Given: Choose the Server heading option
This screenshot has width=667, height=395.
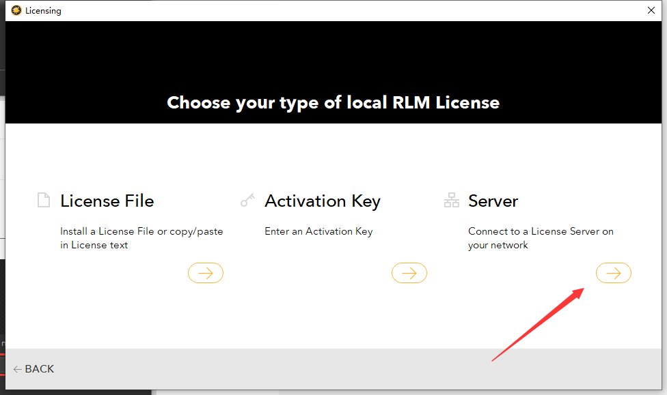Looking at the screenshot, I should (493, 201).
